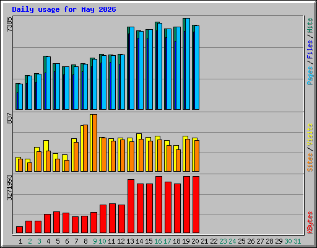Click the Files legend label
The image size is (317, 248).
pos(310,49)
